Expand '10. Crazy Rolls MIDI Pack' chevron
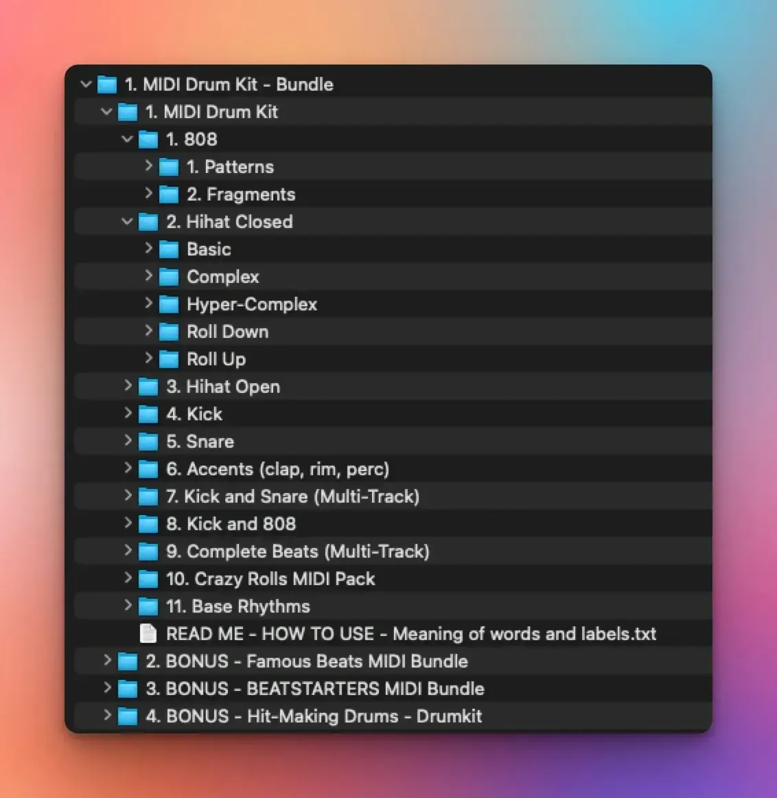The image size is (777, 798). (128, 578)
